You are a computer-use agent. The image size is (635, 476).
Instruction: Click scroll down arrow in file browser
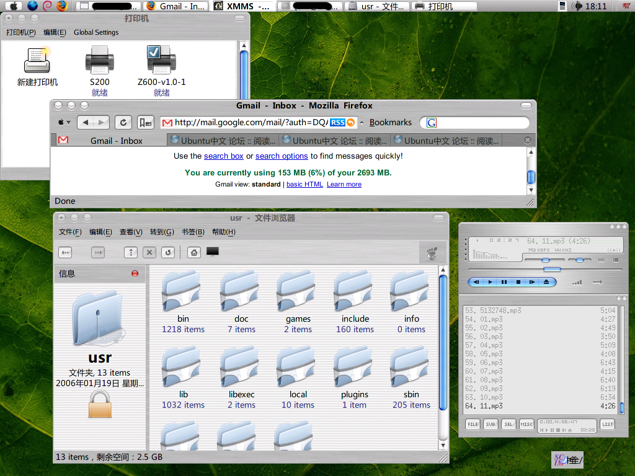pyautogui.click(x=443, y=445)
